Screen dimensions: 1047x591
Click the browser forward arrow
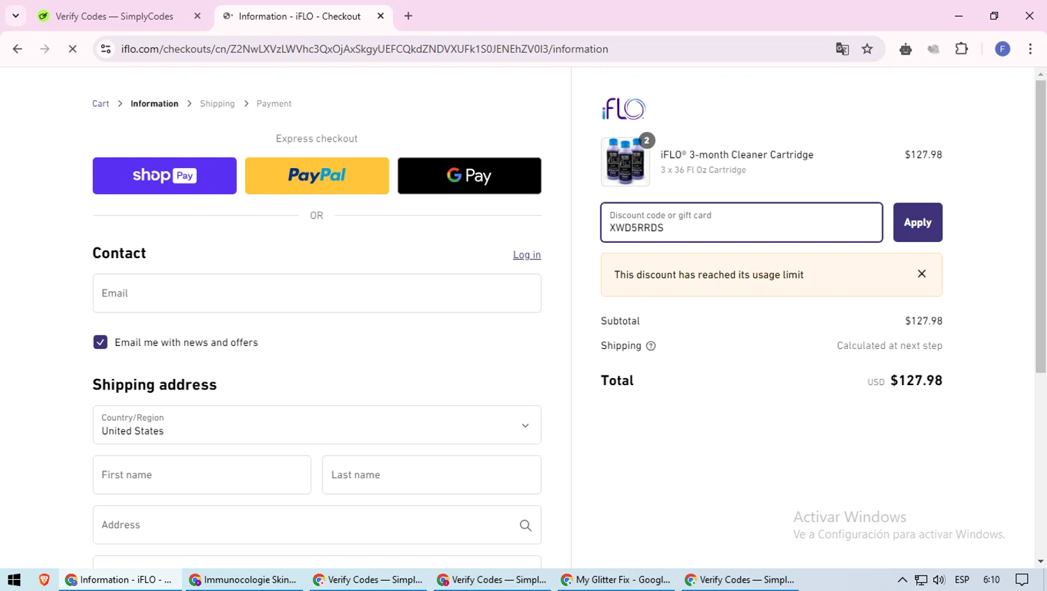tap(45, 49)
